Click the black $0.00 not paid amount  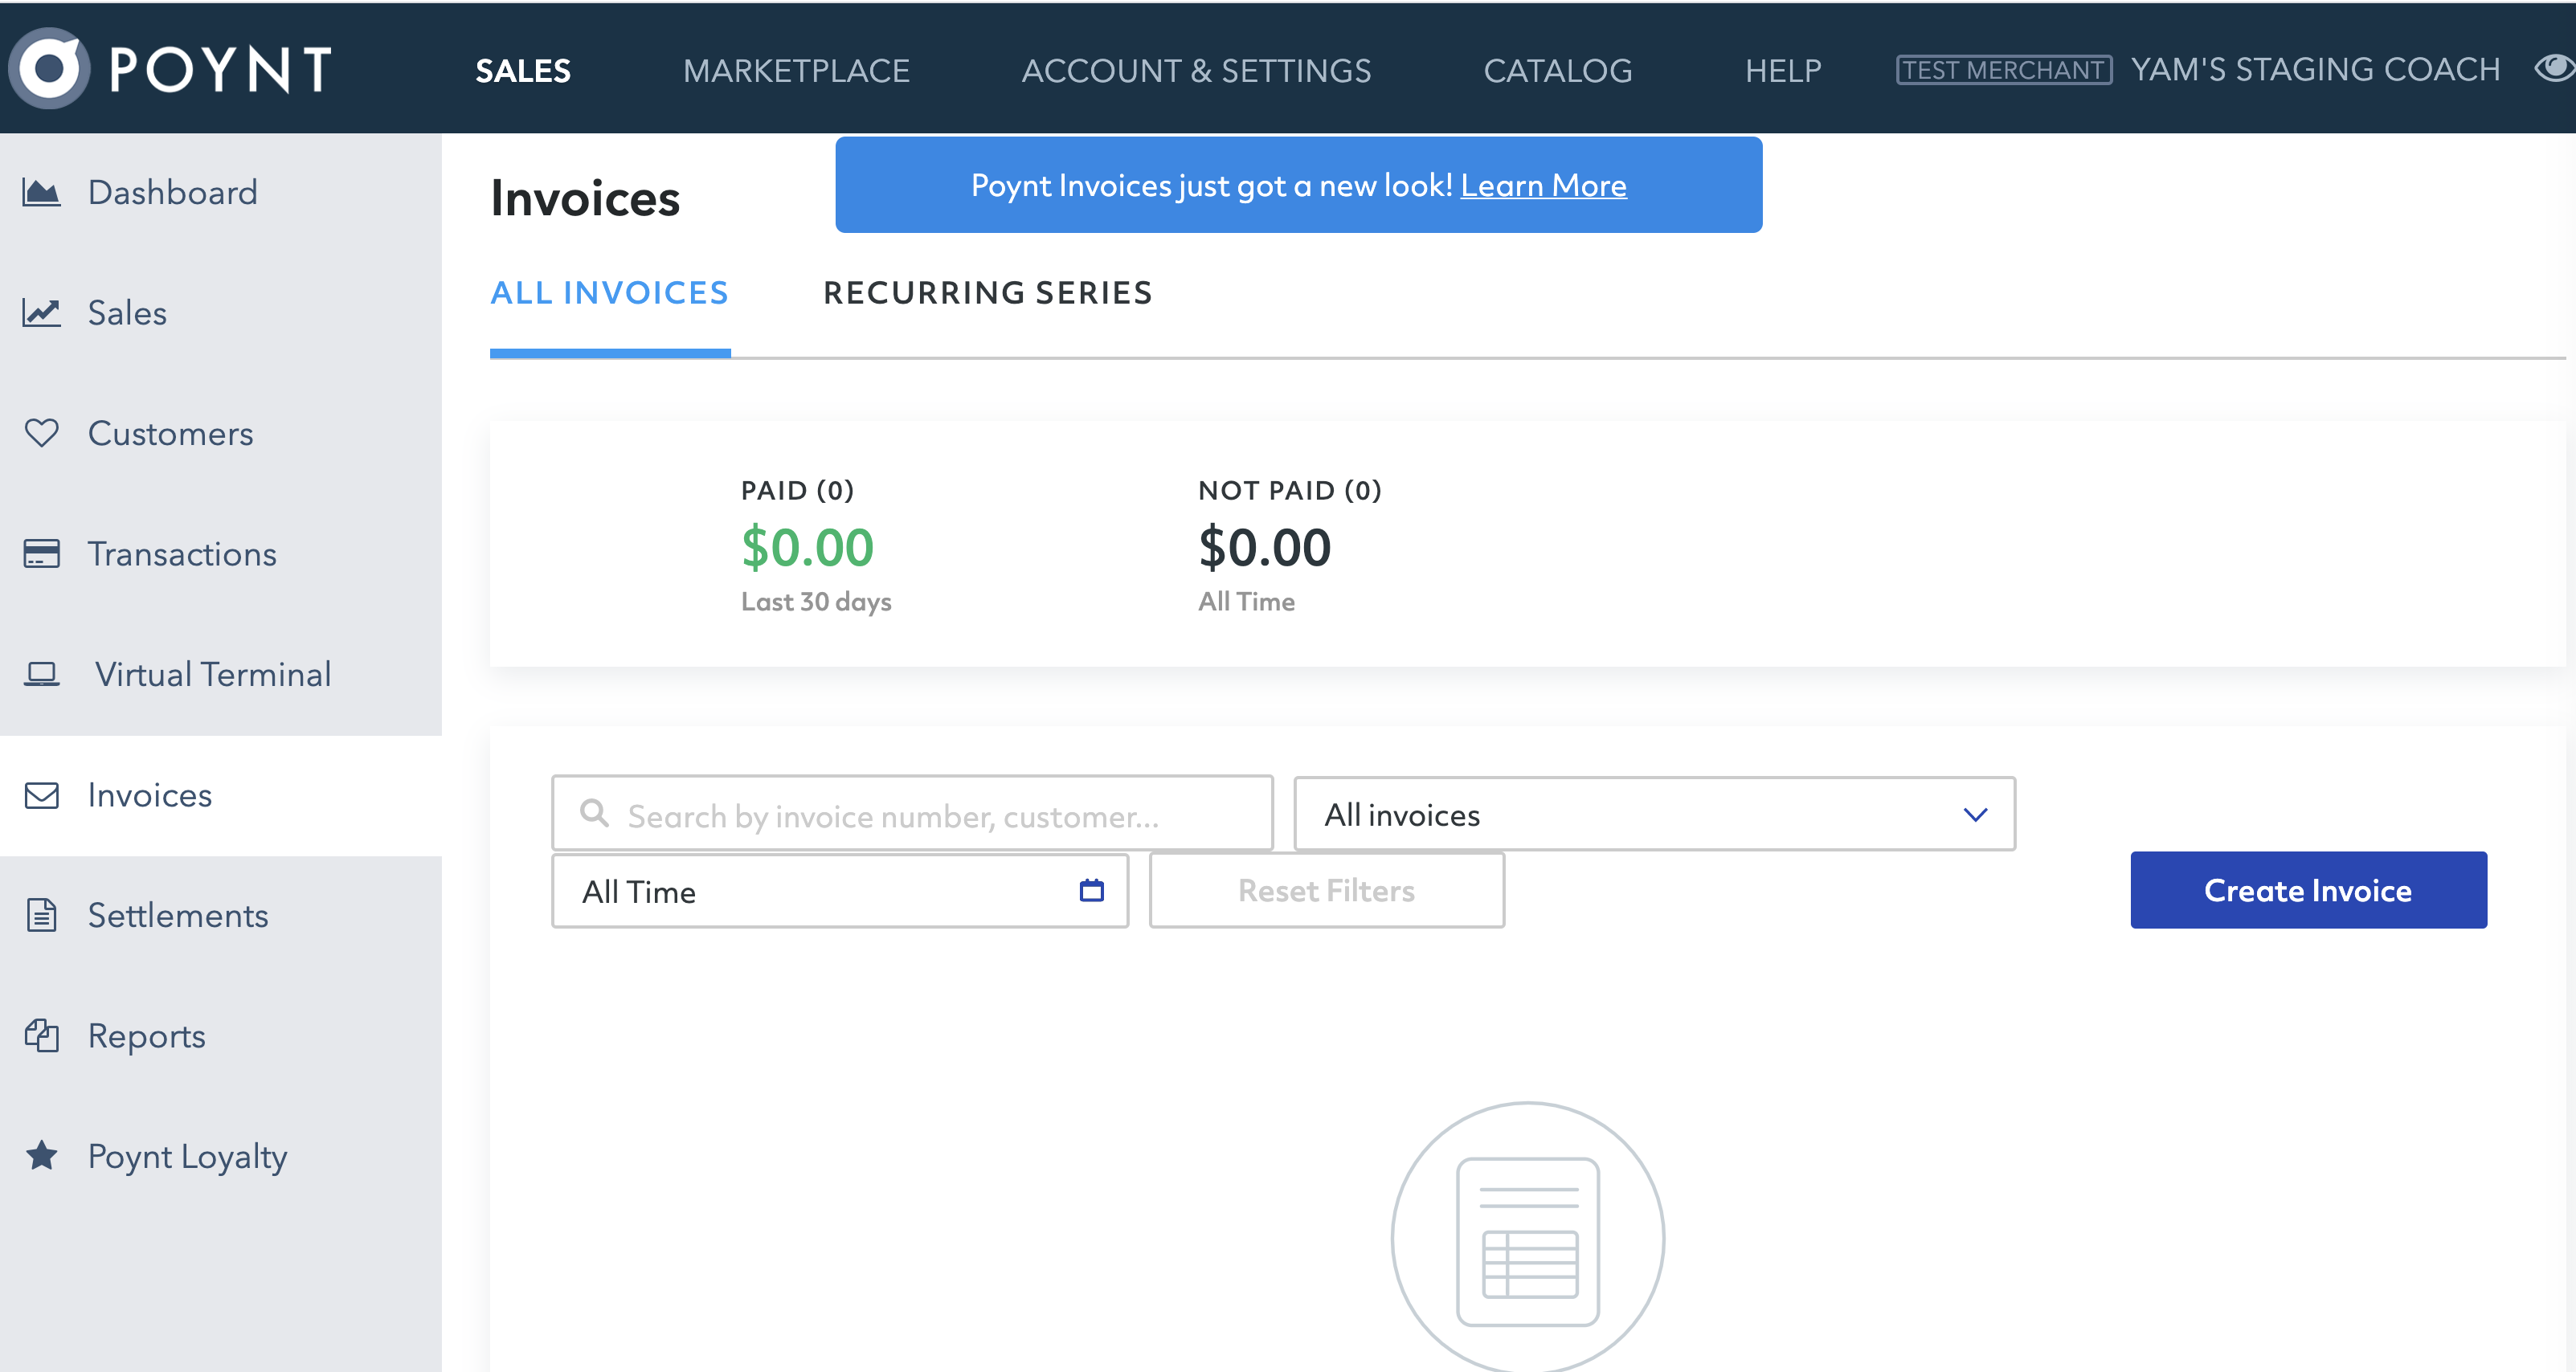tap(1265, 547)
